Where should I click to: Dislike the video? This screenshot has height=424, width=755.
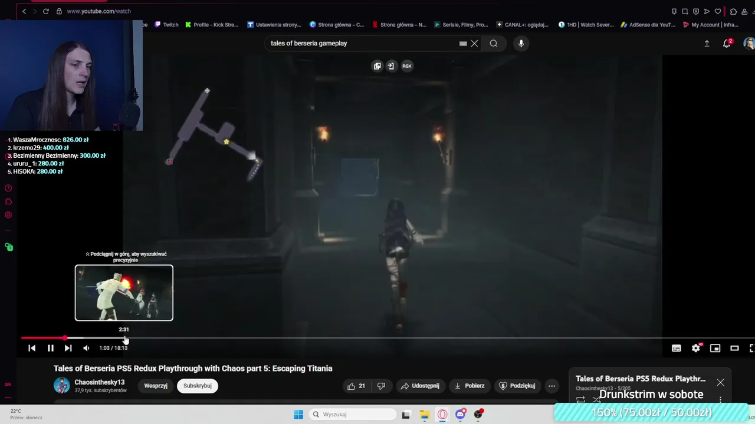381,386
